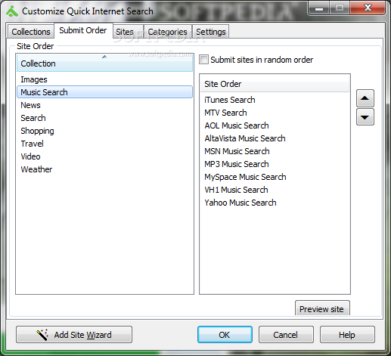Image resolution: width=391 pixels, height=356 pixels.
Task: Open Help for this dialog
Action: click(347, 335)
